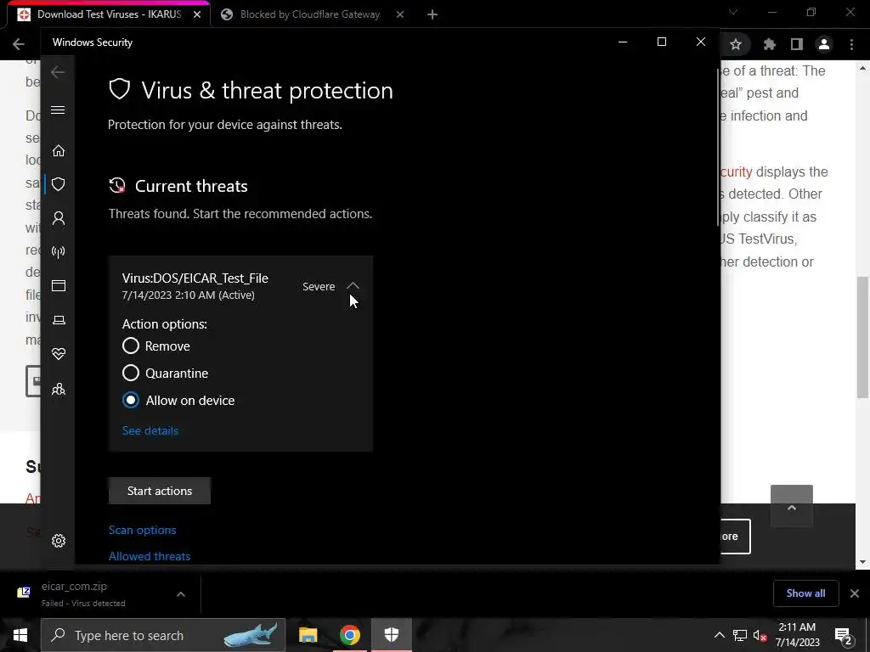The image size is (870, 652).
Task: Switch to Chrome in the taskbar
Action: 349,635
